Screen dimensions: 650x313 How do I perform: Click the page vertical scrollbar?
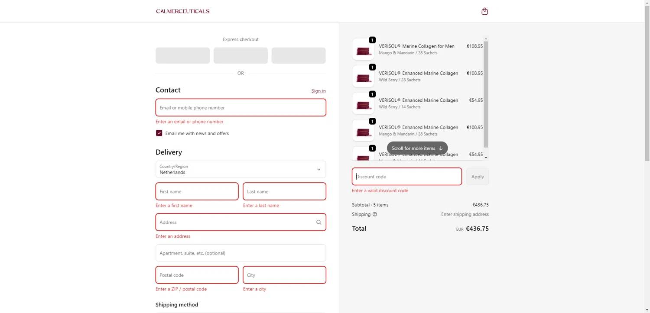[647, 82]
